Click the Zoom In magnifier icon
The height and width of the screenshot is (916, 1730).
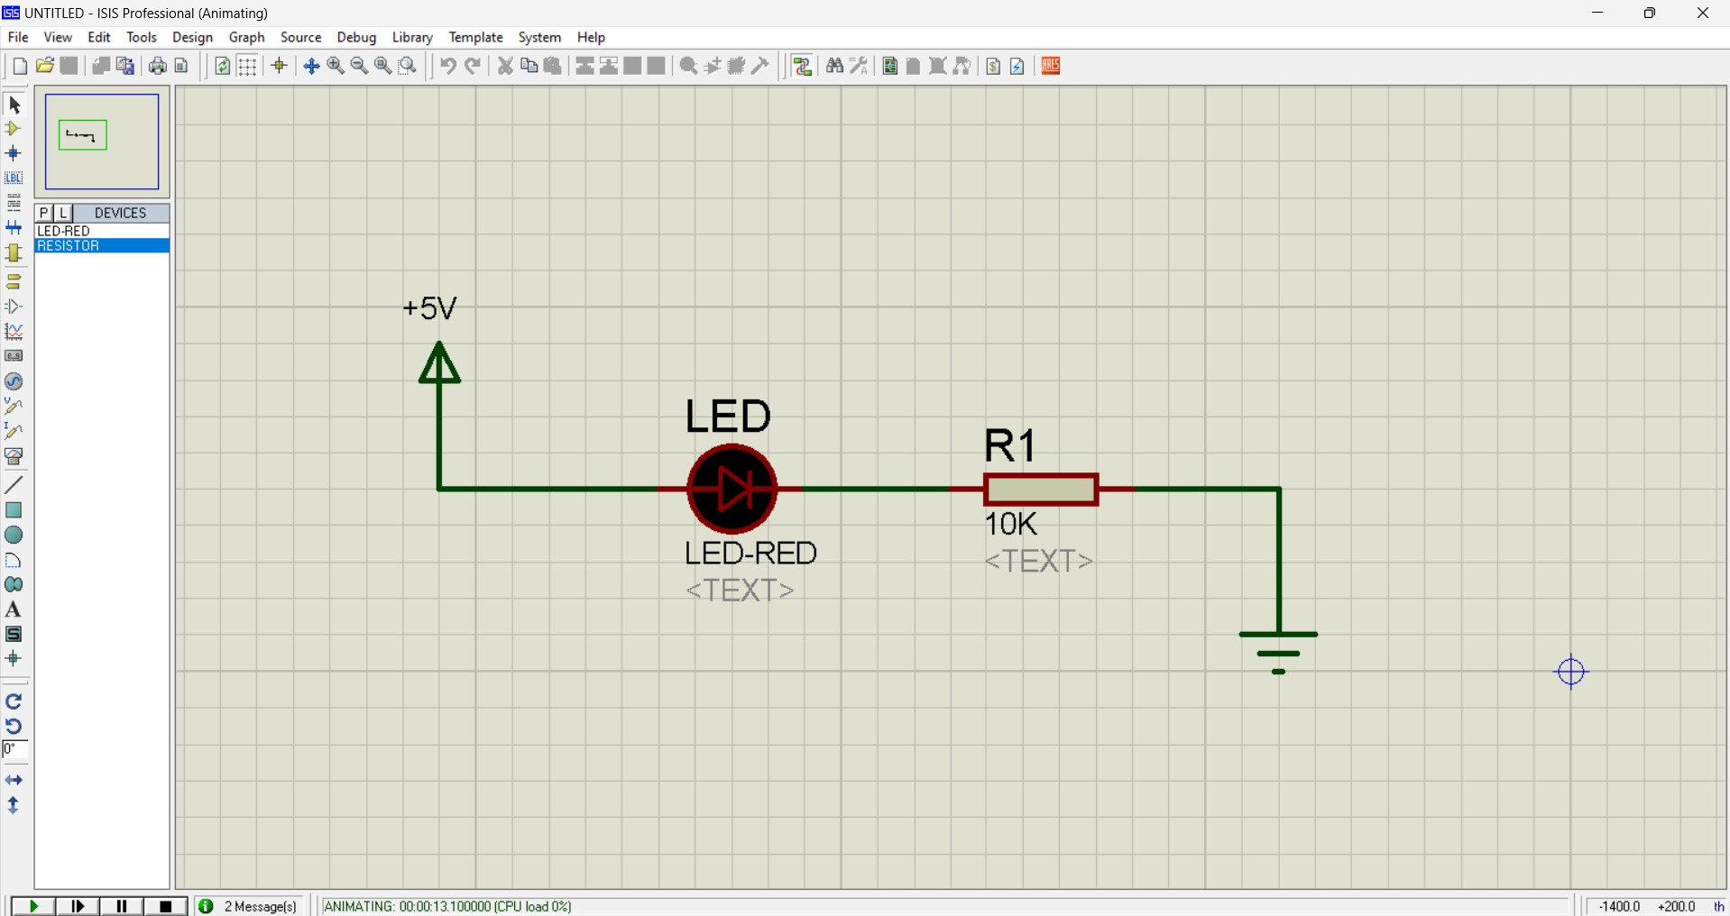pyautogui.click(x=336, y=66)
